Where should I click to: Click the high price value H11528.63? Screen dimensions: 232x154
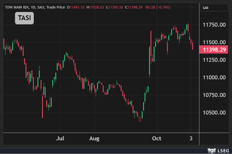click(97, 7)
